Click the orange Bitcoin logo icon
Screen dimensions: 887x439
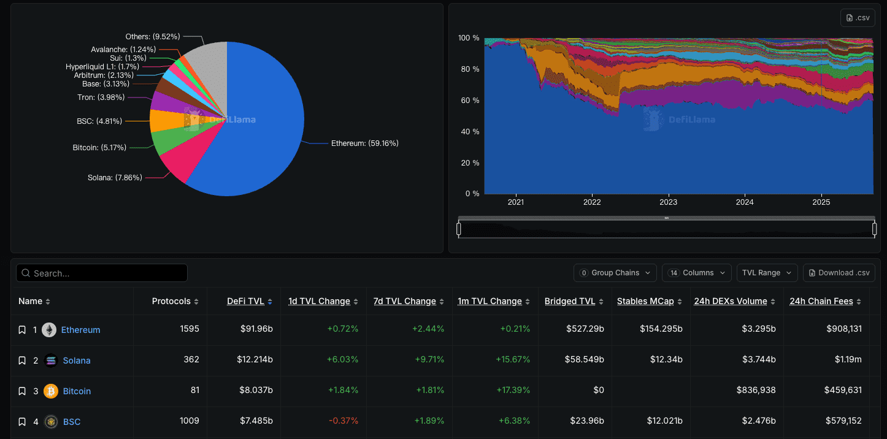[x=51, y=391]
